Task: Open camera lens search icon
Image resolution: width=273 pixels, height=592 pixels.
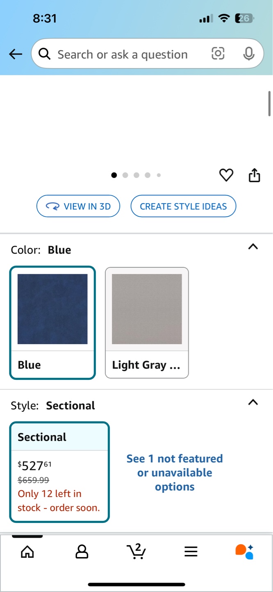Action: click(x=218, y=53)
